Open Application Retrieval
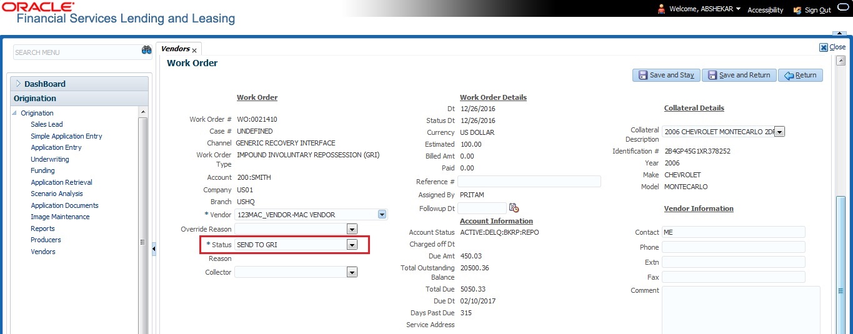The image size is (853, 334). coord(61,182)
